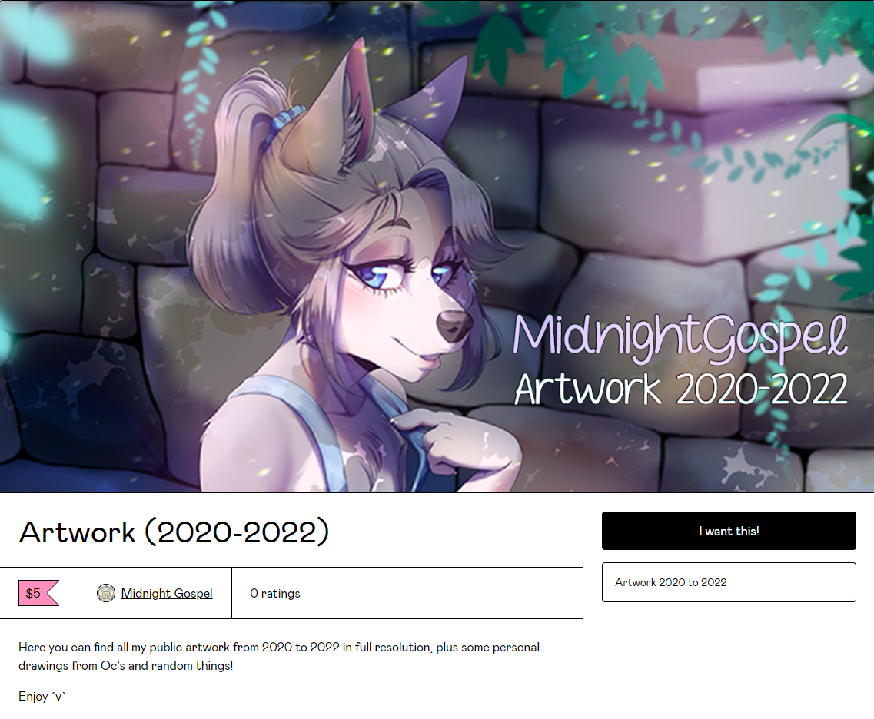Click the "Artwork (2020-2022)" product title
874x719 pixels.
pyautogui.click(x=174, y=532)
